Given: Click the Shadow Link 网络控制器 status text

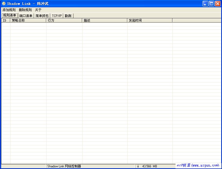Looking at the screenshot, I should click(64, 166).
